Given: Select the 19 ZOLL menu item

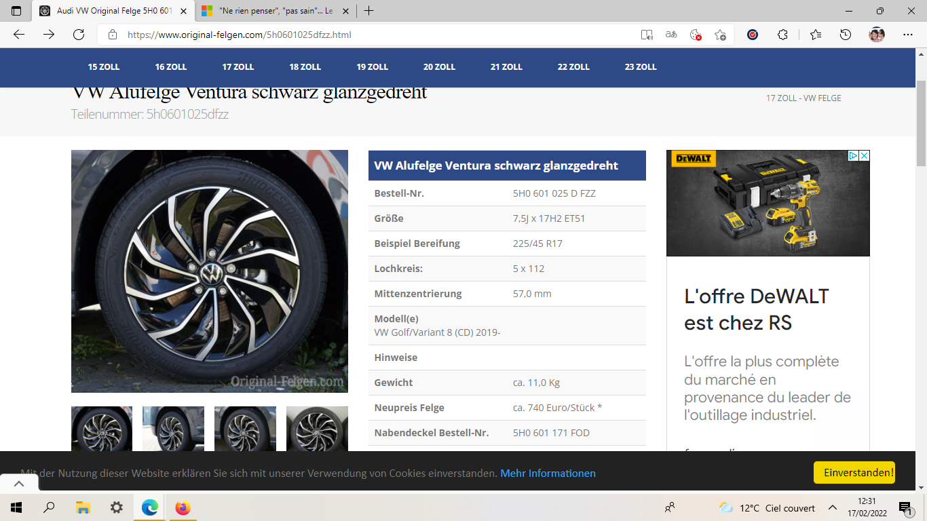Looking at the screenshot, I should [373, 66].
